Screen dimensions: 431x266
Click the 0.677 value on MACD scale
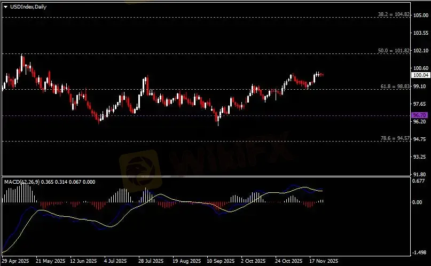(x=420, y=181)
